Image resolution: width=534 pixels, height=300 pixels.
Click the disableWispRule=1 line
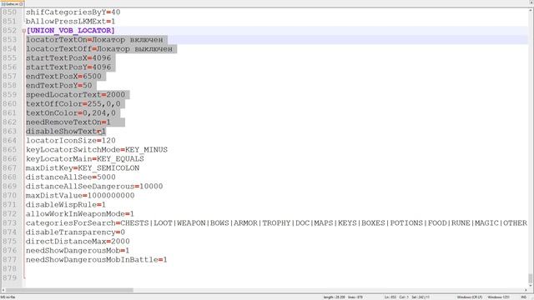pyautogui.click(x=66, y=205)
